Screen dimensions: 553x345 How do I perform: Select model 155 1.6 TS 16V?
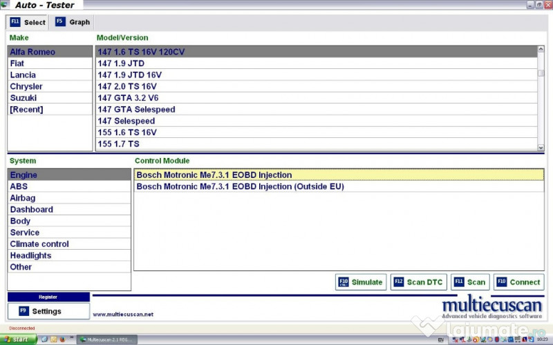[317, 132]
